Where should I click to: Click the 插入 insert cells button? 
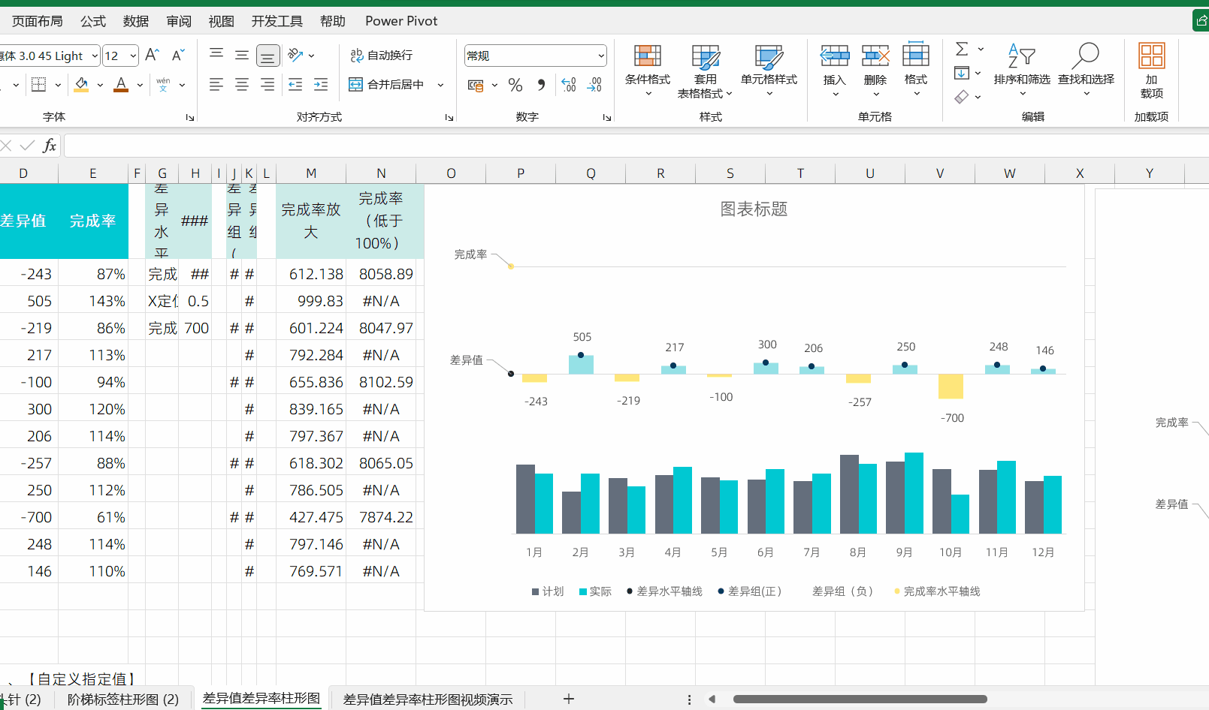point(835,70)
